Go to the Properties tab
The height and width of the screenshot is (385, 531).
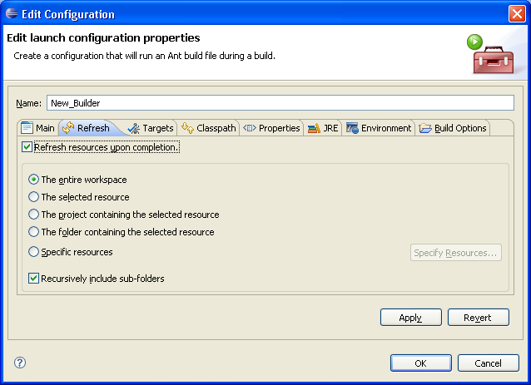point(271,128)
